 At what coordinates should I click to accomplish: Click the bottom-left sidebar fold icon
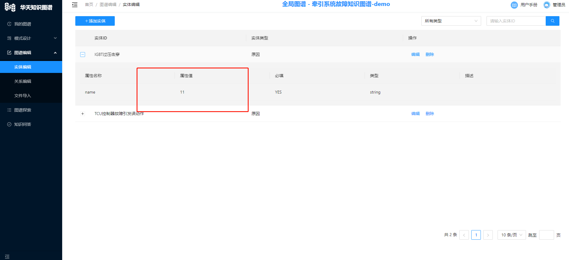7,257
